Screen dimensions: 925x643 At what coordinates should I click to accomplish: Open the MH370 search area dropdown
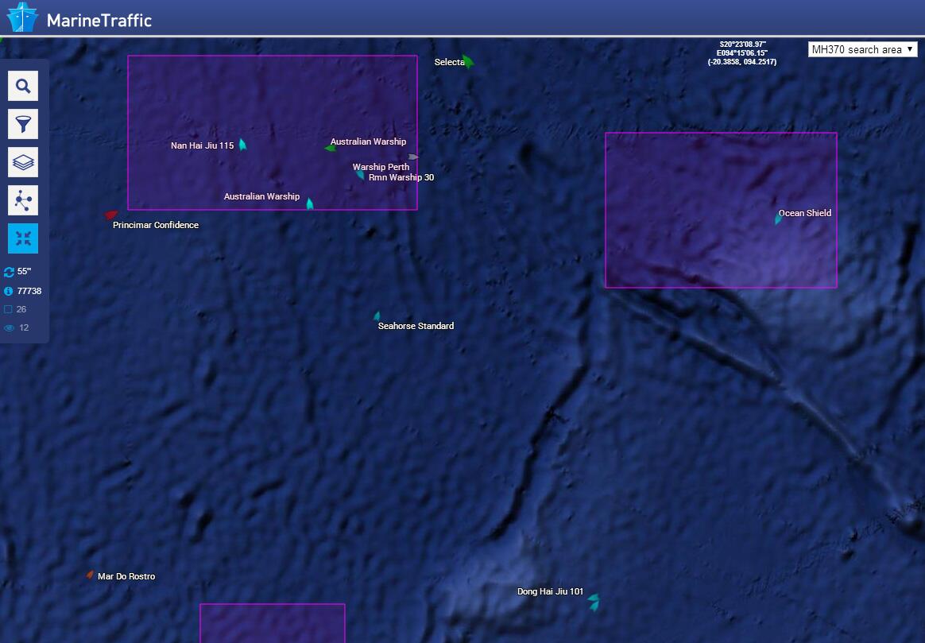pos(862,49)
